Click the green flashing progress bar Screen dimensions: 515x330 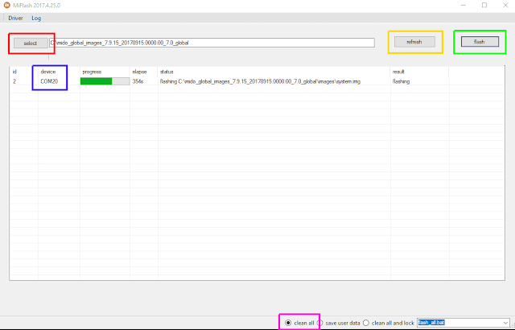pyautogui.click(x=105, y=81)
